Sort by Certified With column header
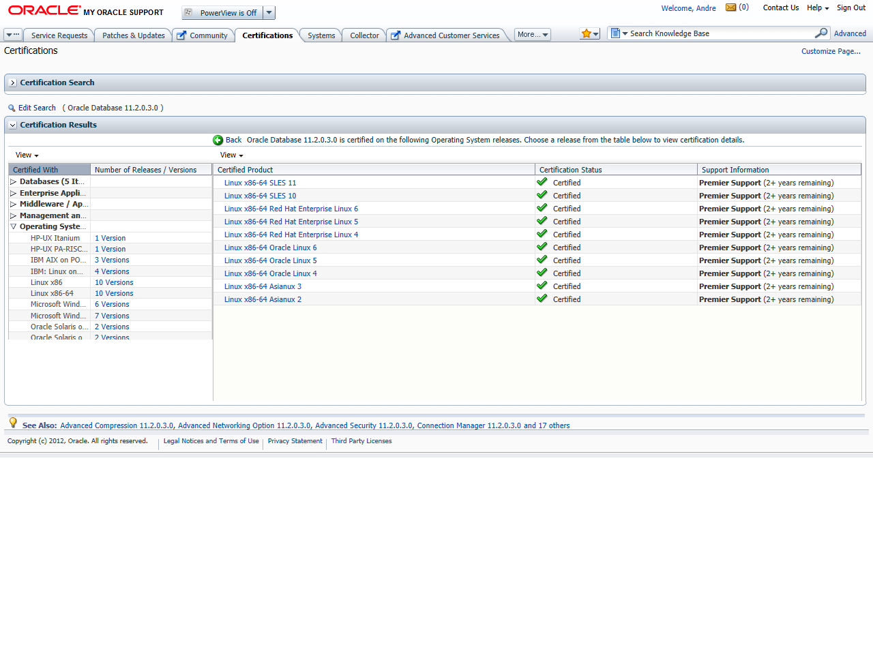 tap(49, 170)
